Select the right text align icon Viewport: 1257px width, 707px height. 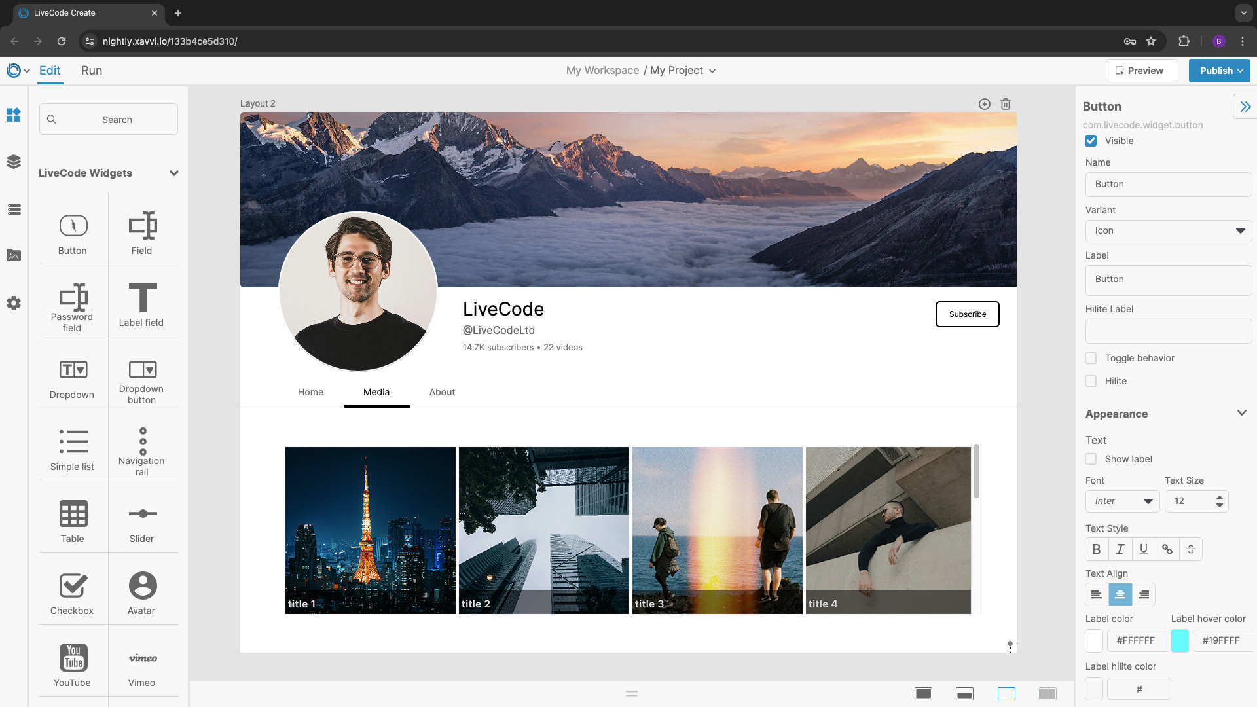click(x=1144, y=594)
